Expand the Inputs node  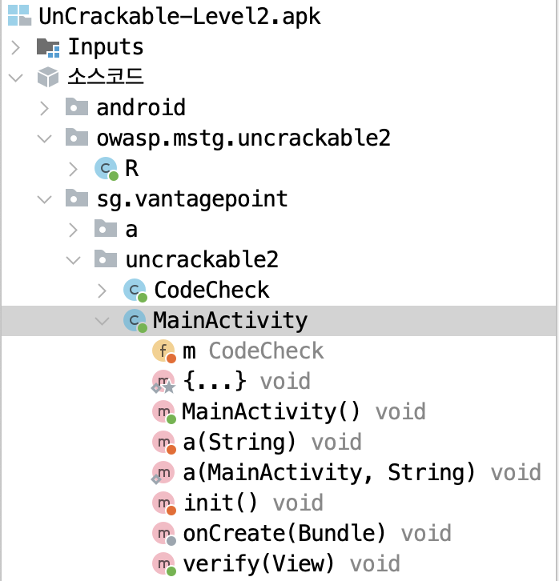pyautogui.click(x=15, y=47)
